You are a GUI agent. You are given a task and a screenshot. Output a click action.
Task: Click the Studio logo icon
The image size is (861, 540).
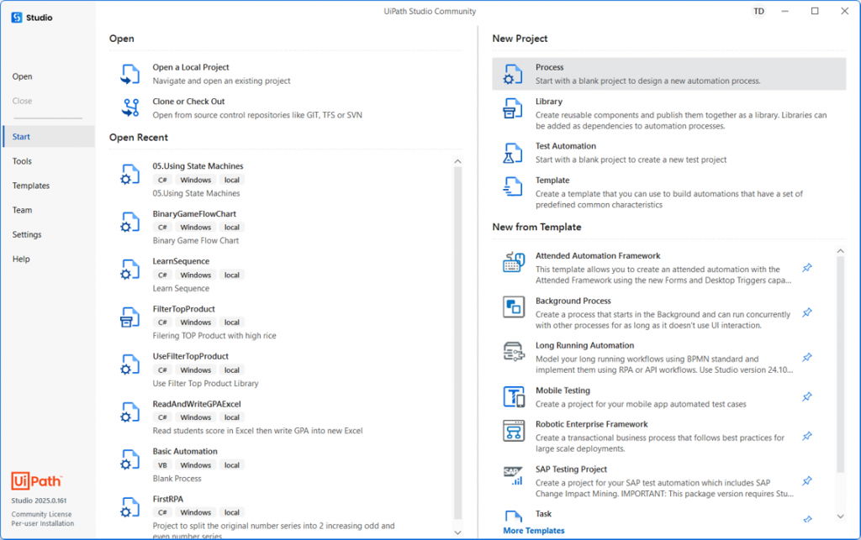point(17,18)
